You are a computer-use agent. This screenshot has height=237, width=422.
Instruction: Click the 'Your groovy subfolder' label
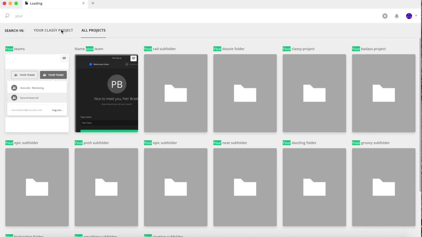tap(371, 143)
